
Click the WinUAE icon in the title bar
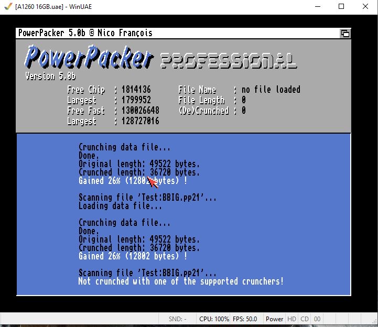click(x=7, y=6)
